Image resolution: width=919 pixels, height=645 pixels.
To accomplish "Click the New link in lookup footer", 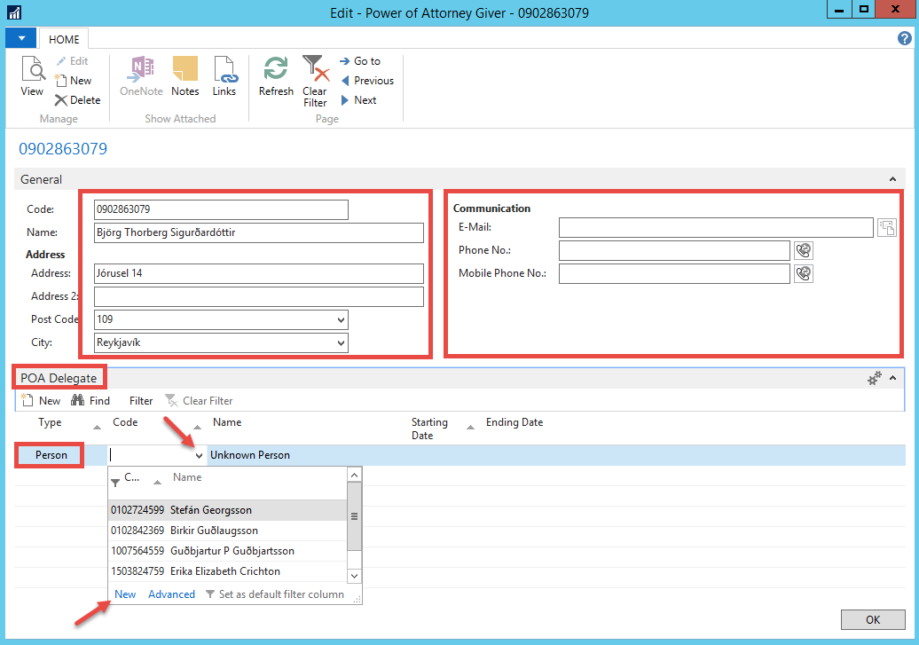I will (x=125, y=594).
